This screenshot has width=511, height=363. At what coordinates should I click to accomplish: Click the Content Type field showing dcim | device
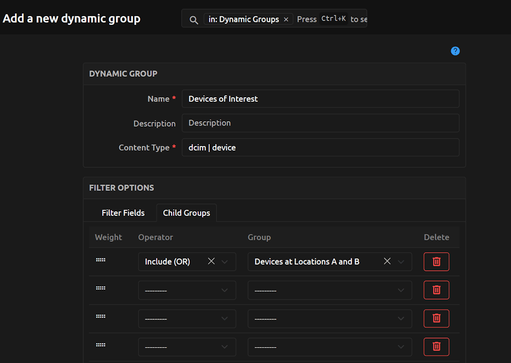320,147
